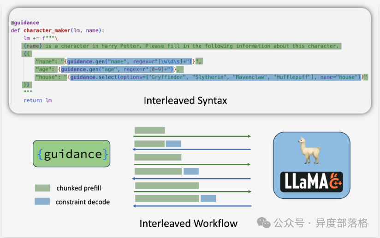Click the "chunked prefill" legend label

point(78,188)
